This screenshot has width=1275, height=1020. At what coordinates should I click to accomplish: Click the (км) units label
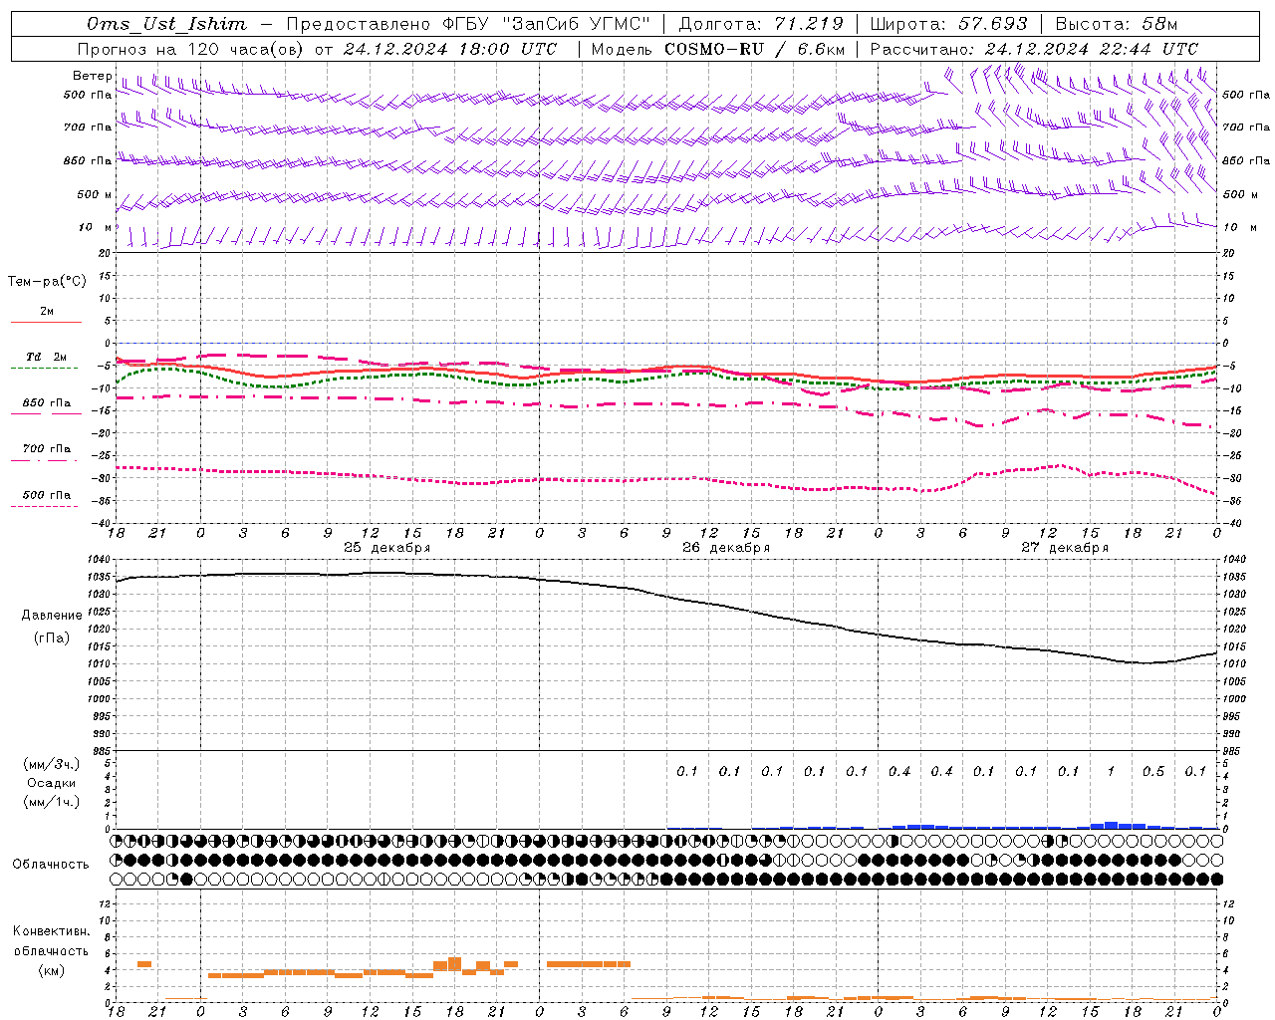pyautogui.click(x=51, y=969)
